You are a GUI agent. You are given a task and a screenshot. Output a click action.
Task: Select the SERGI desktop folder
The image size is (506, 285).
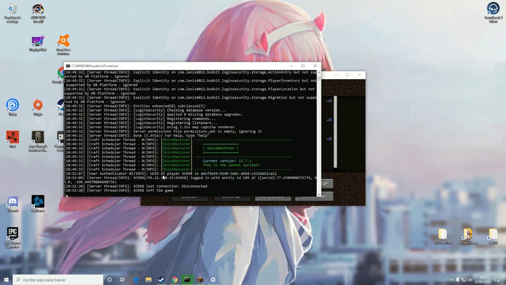tap(493, 236)
